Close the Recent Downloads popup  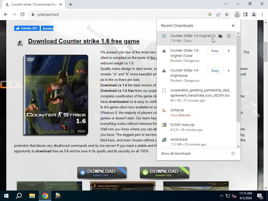click(x=233, y=26)
